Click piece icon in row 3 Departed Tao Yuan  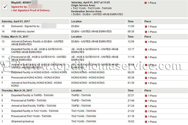(x=146, y=111)
